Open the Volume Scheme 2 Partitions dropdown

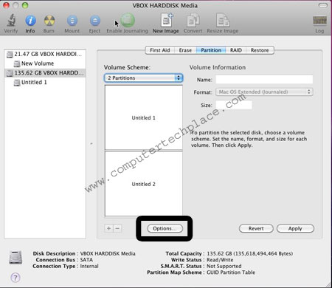(x=144, y=78)
